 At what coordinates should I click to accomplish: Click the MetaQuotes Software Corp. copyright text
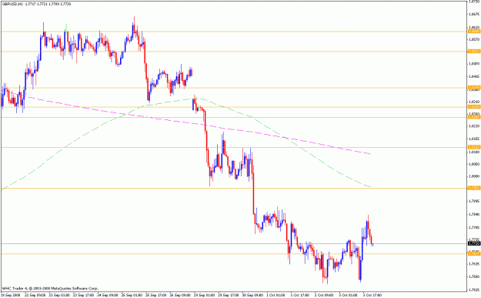(50, 289)
